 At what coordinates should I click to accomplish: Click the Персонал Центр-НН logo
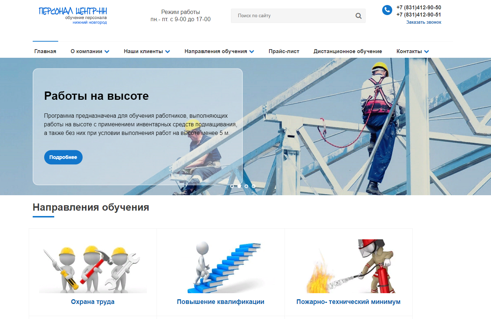[x=73, y=15]
